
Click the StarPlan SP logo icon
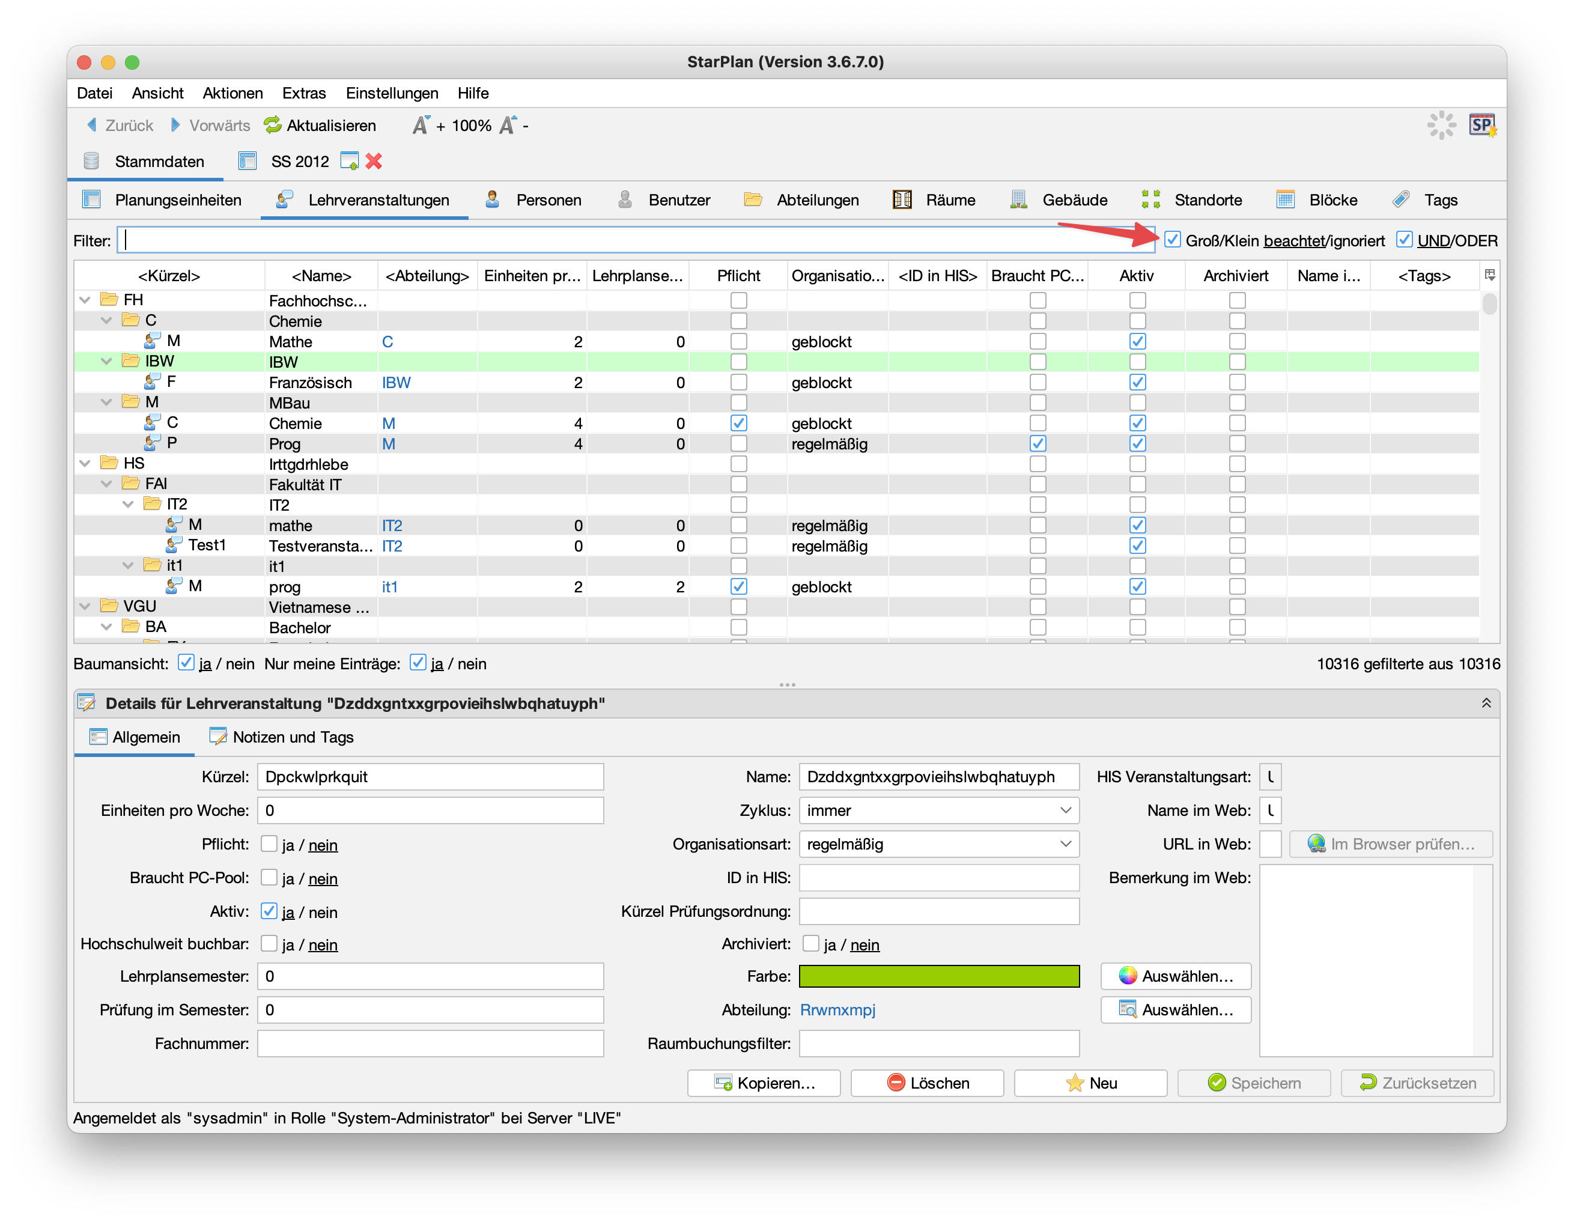[x=1483, y=126]
